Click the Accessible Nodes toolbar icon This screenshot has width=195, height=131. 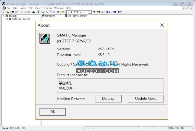[13, 12]
